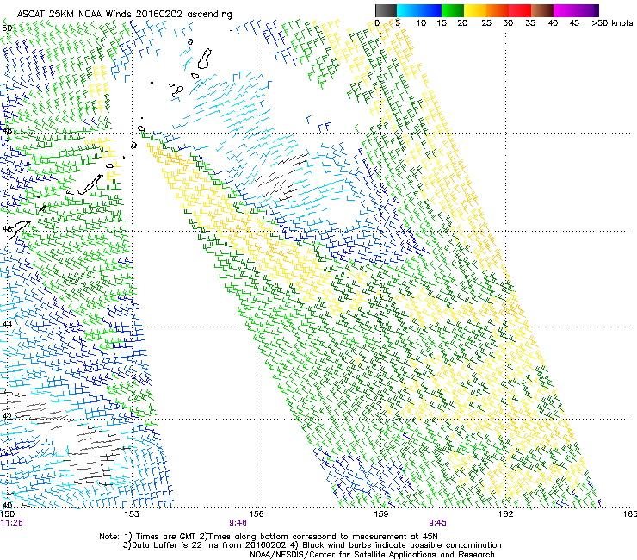Click the legend scale value "20"
This screenshot has height=560, width=637.
[462, 23]
